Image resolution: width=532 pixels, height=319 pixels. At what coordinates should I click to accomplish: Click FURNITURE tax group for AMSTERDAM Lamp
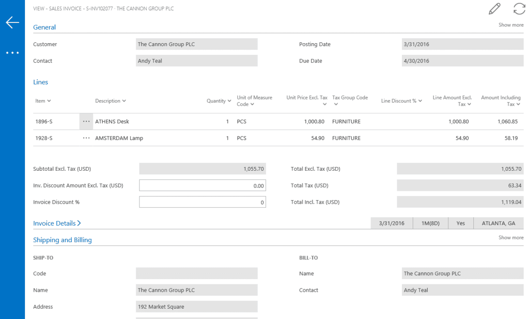point(347,138)
